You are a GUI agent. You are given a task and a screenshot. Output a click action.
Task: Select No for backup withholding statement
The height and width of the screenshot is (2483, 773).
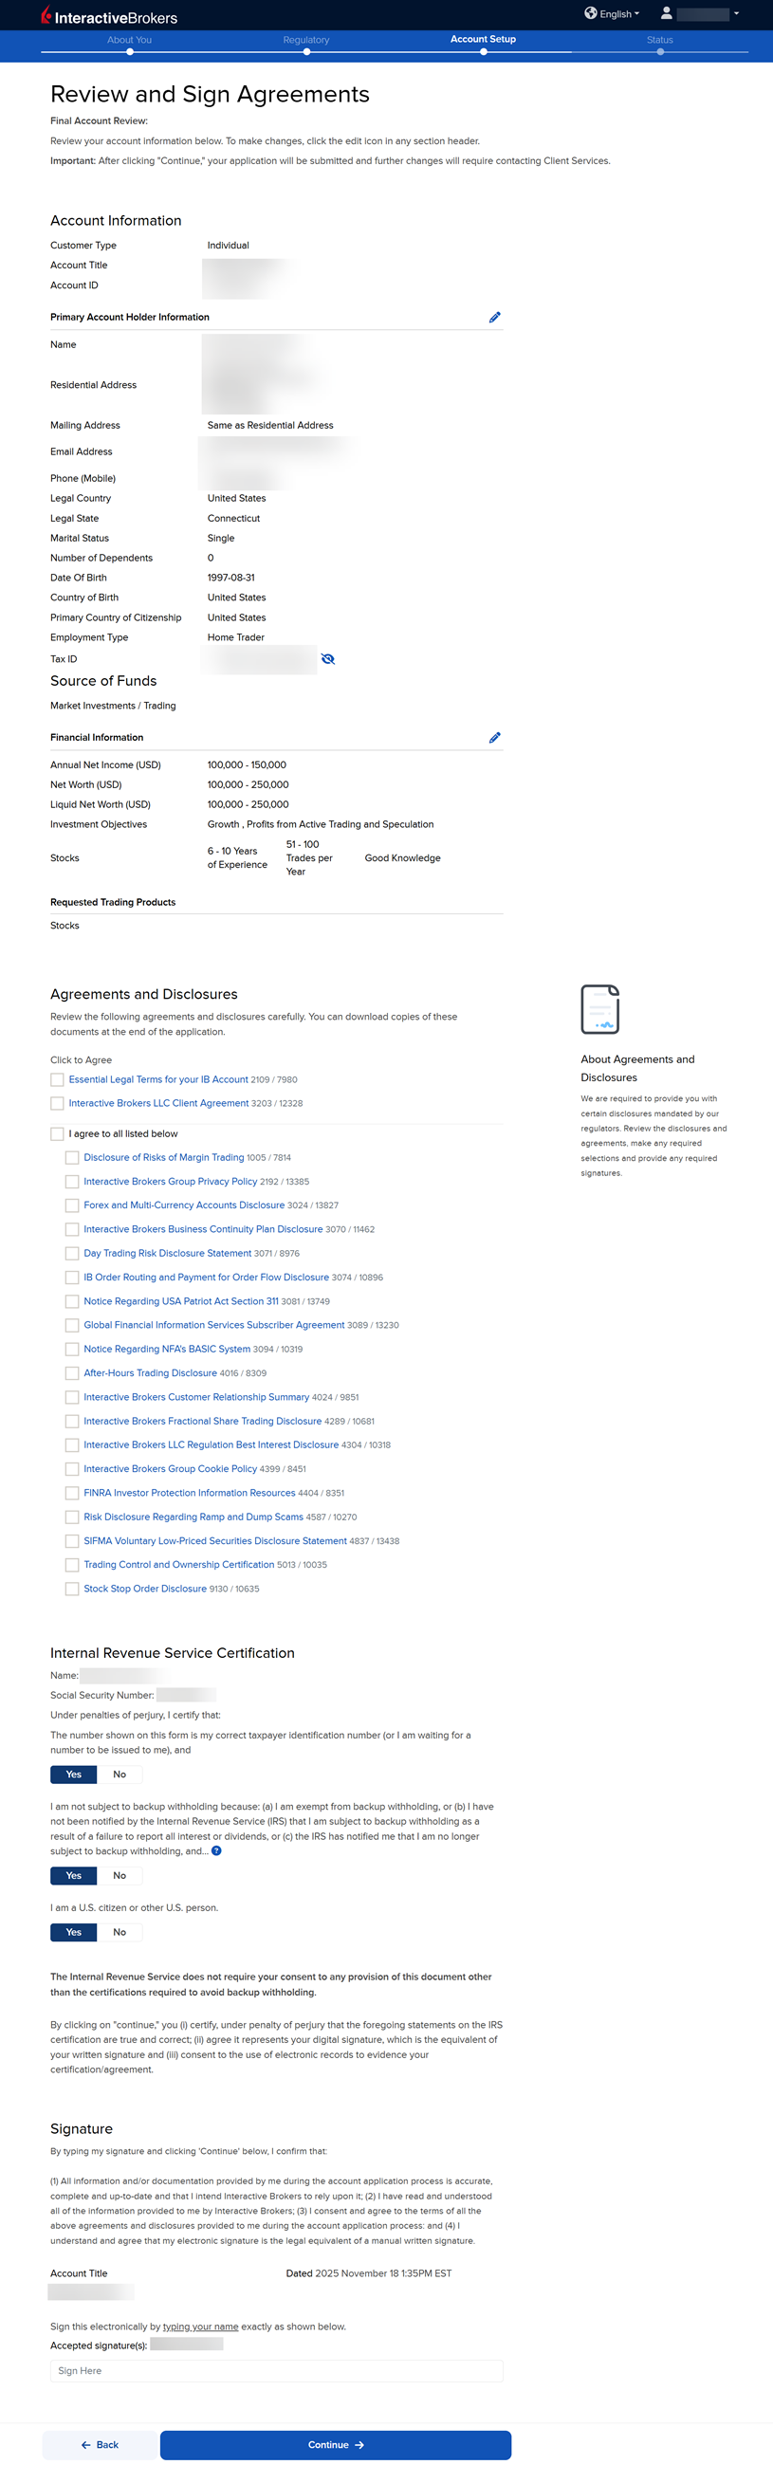click(x=120, y=1876)
